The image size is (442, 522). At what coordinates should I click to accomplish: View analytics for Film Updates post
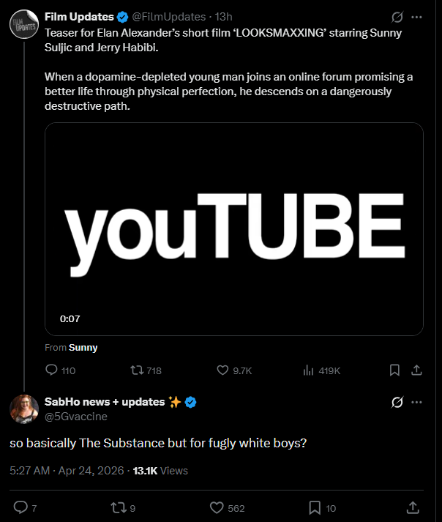tap(309, 370)
